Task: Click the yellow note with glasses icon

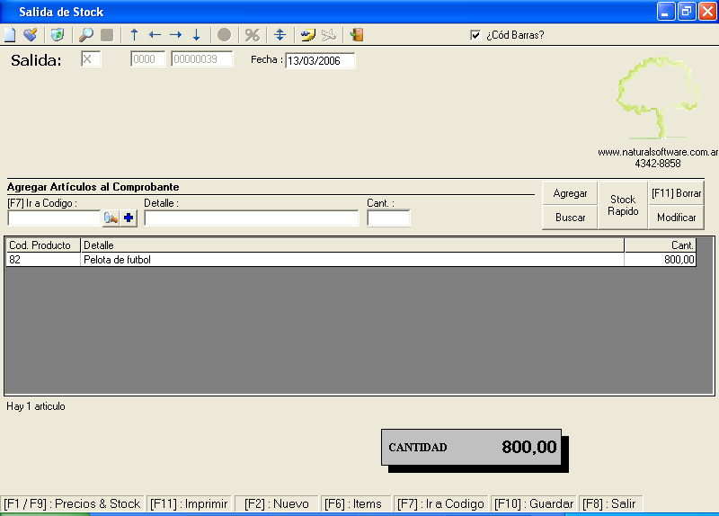Action: 307,35
